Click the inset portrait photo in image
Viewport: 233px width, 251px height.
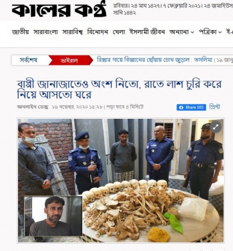coord(53,216)
